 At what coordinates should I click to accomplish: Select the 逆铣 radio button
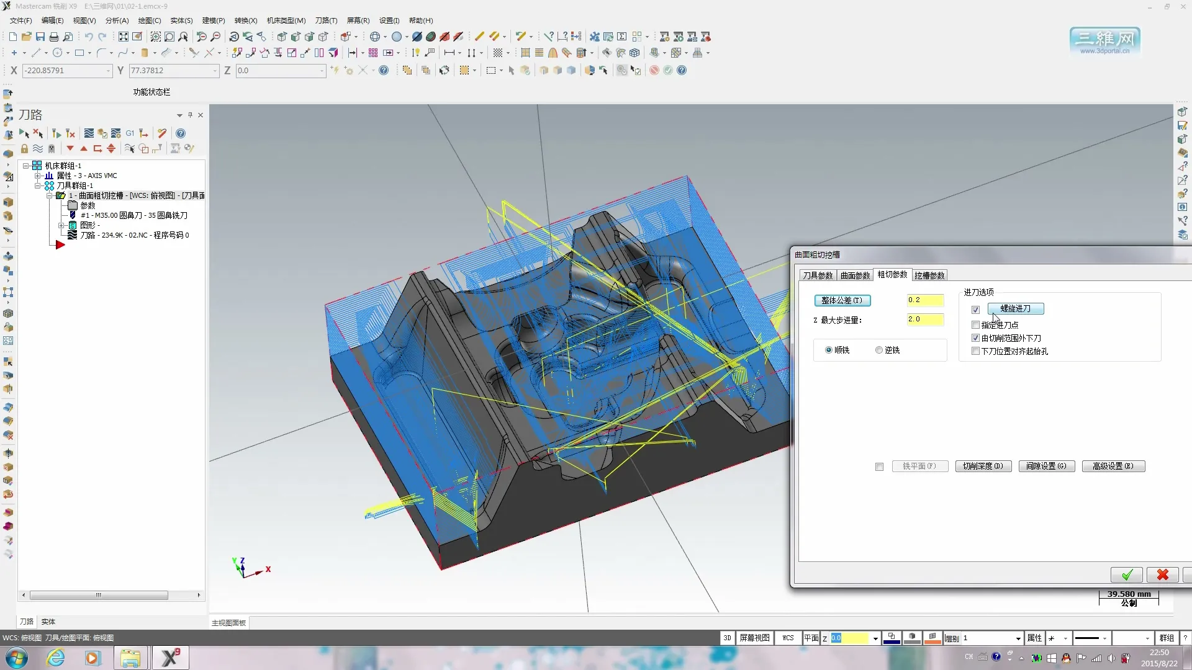pyautogui.click(x=879, y=351)
